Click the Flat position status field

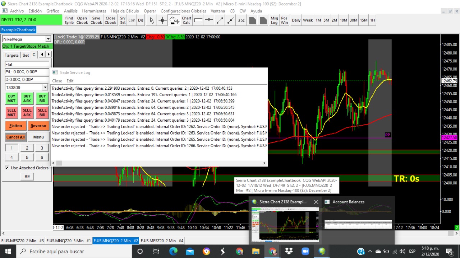pyautogui.click(x=27, y=64)
